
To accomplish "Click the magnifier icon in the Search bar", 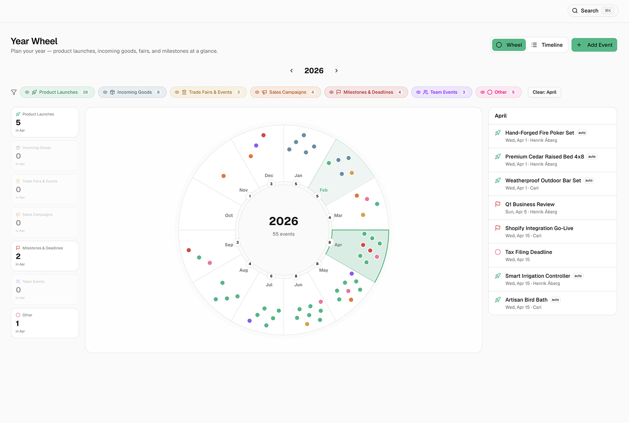I will point(575,10).
